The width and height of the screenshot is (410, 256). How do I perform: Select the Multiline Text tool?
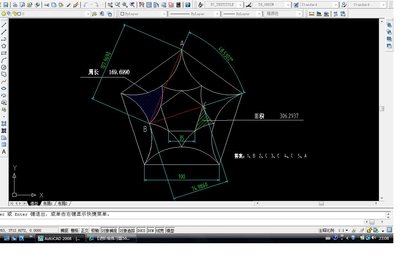pos(4,152)
